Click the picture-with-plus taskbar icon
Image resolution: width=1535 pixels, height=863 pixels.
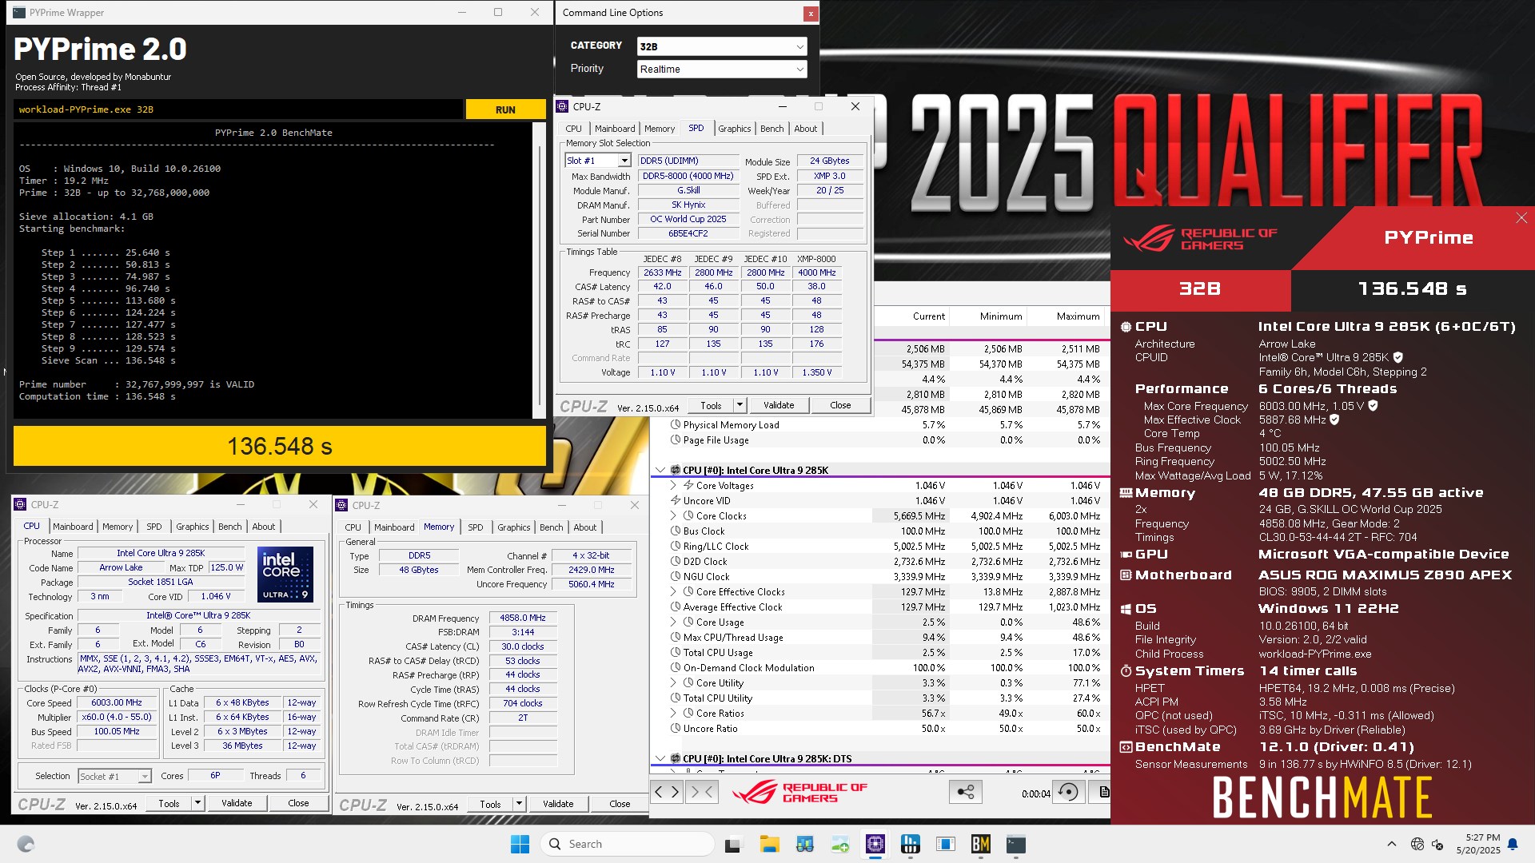click(840, 844)
